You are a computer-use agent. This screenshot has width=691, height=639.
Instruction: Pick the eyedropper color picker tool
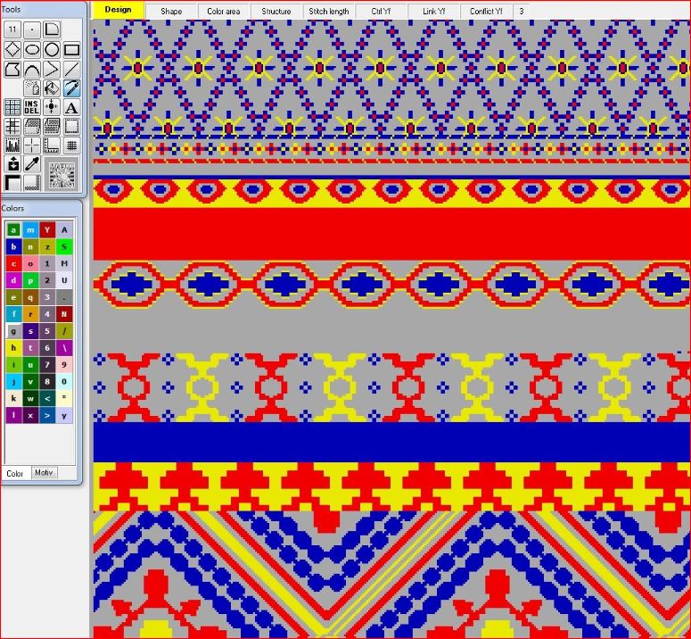tap(32, 164)
